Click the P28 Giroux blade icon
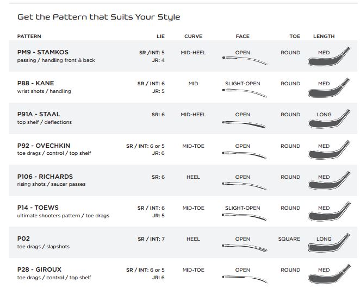Screen dimensions: 360x301 pos(329,274)
